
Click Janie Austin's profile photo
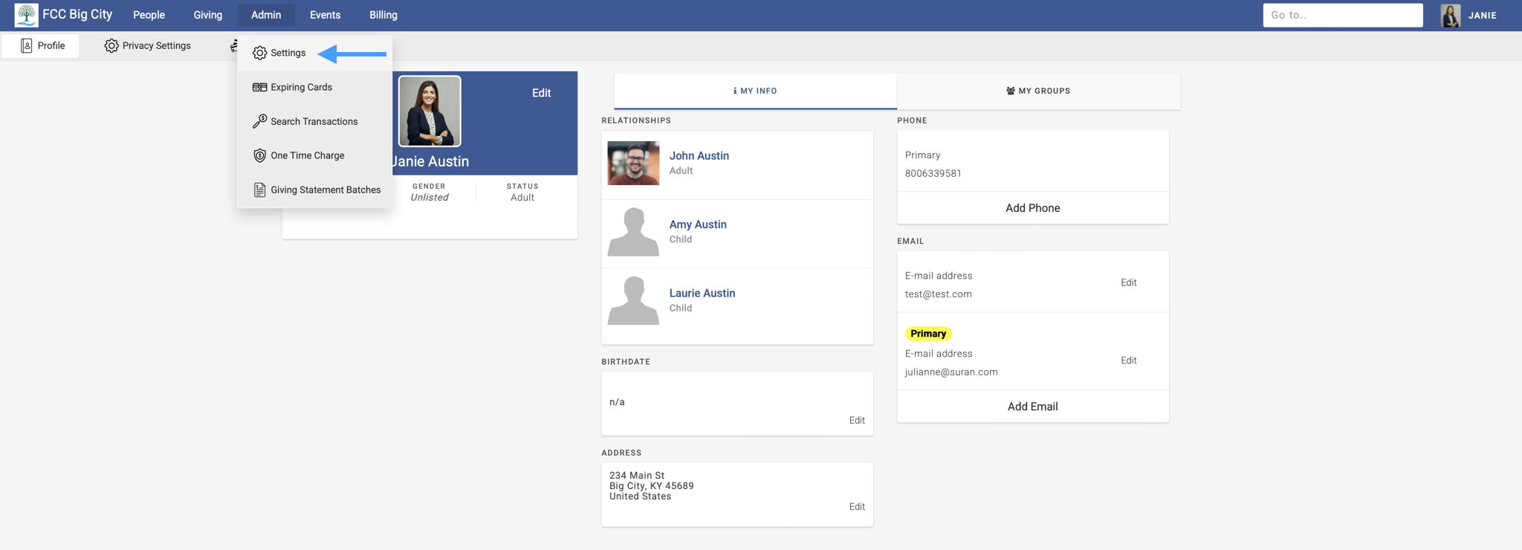click(430, 111)
